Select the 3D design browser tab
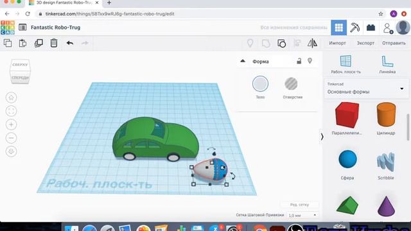The width and height of the screenshot is (411, 231). pos(64,3)
